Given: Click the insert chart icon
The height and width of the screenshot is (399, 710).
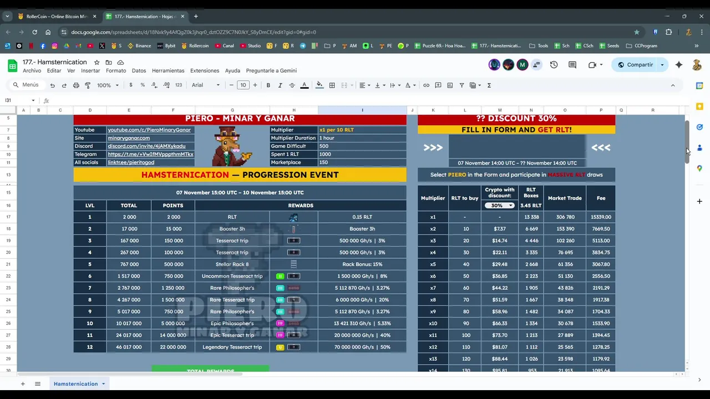Looking at the screenshot, I should tap(450, 85).
